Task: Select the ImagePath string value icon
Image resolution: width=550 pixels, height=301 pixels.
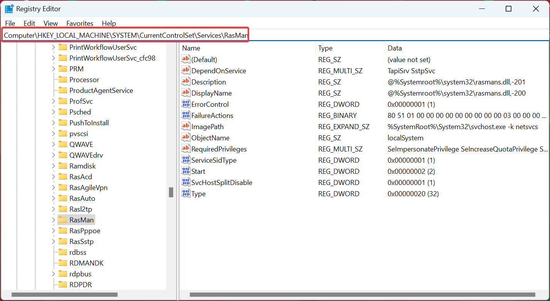Action: (x=186, y=126)
